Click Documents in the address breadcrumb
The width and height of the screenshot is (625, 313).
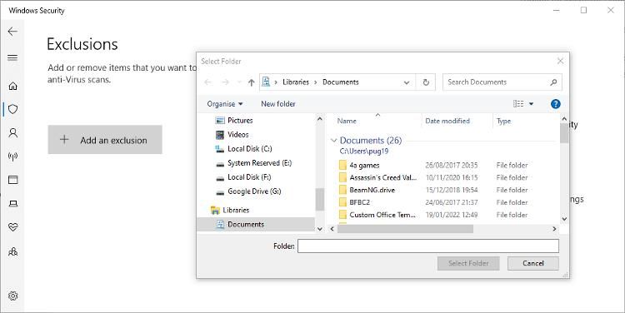pyautogui.click(x=340, y=82)
